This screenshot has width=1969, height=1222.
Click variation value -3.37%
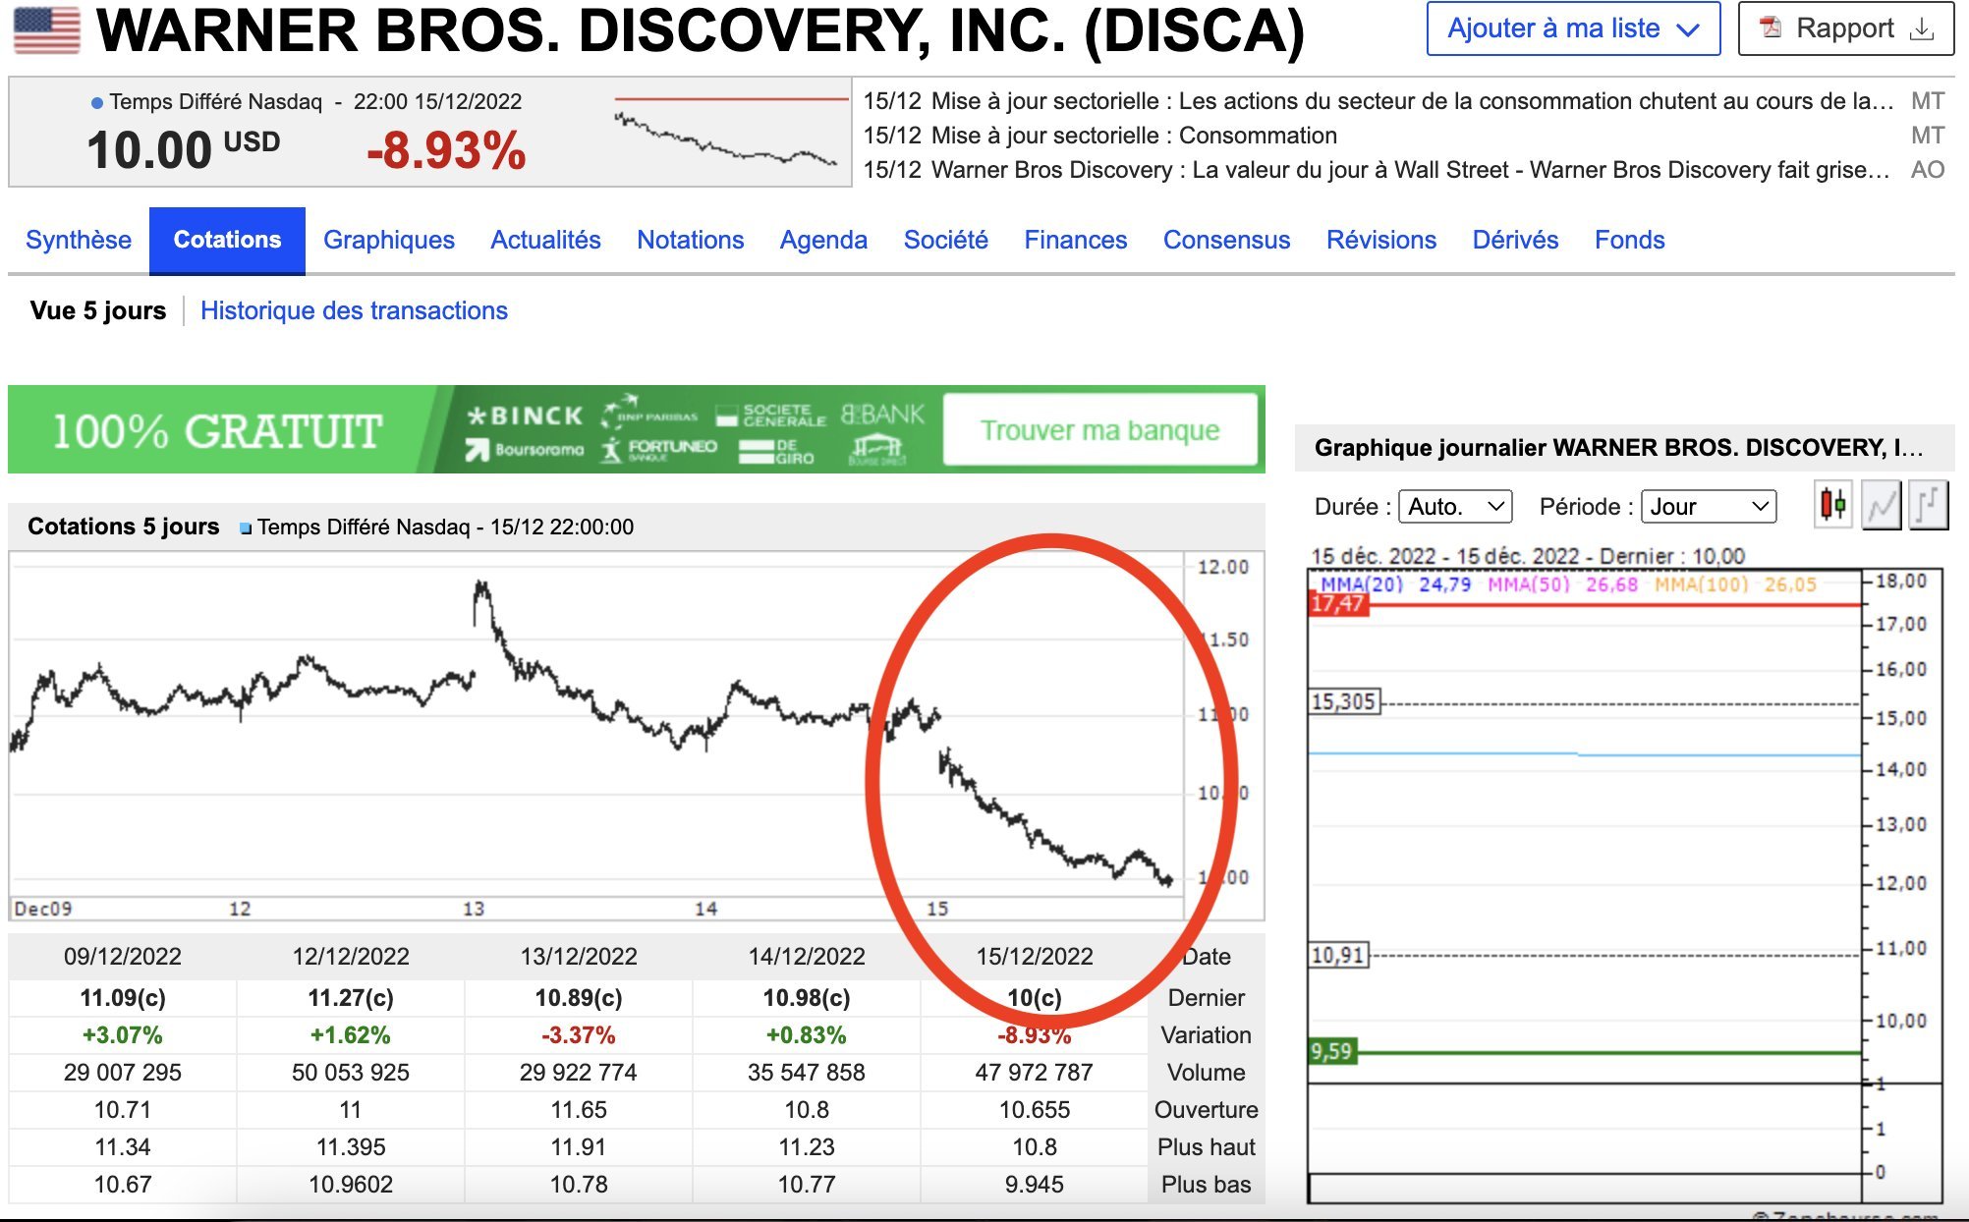tap(579, 1035)
